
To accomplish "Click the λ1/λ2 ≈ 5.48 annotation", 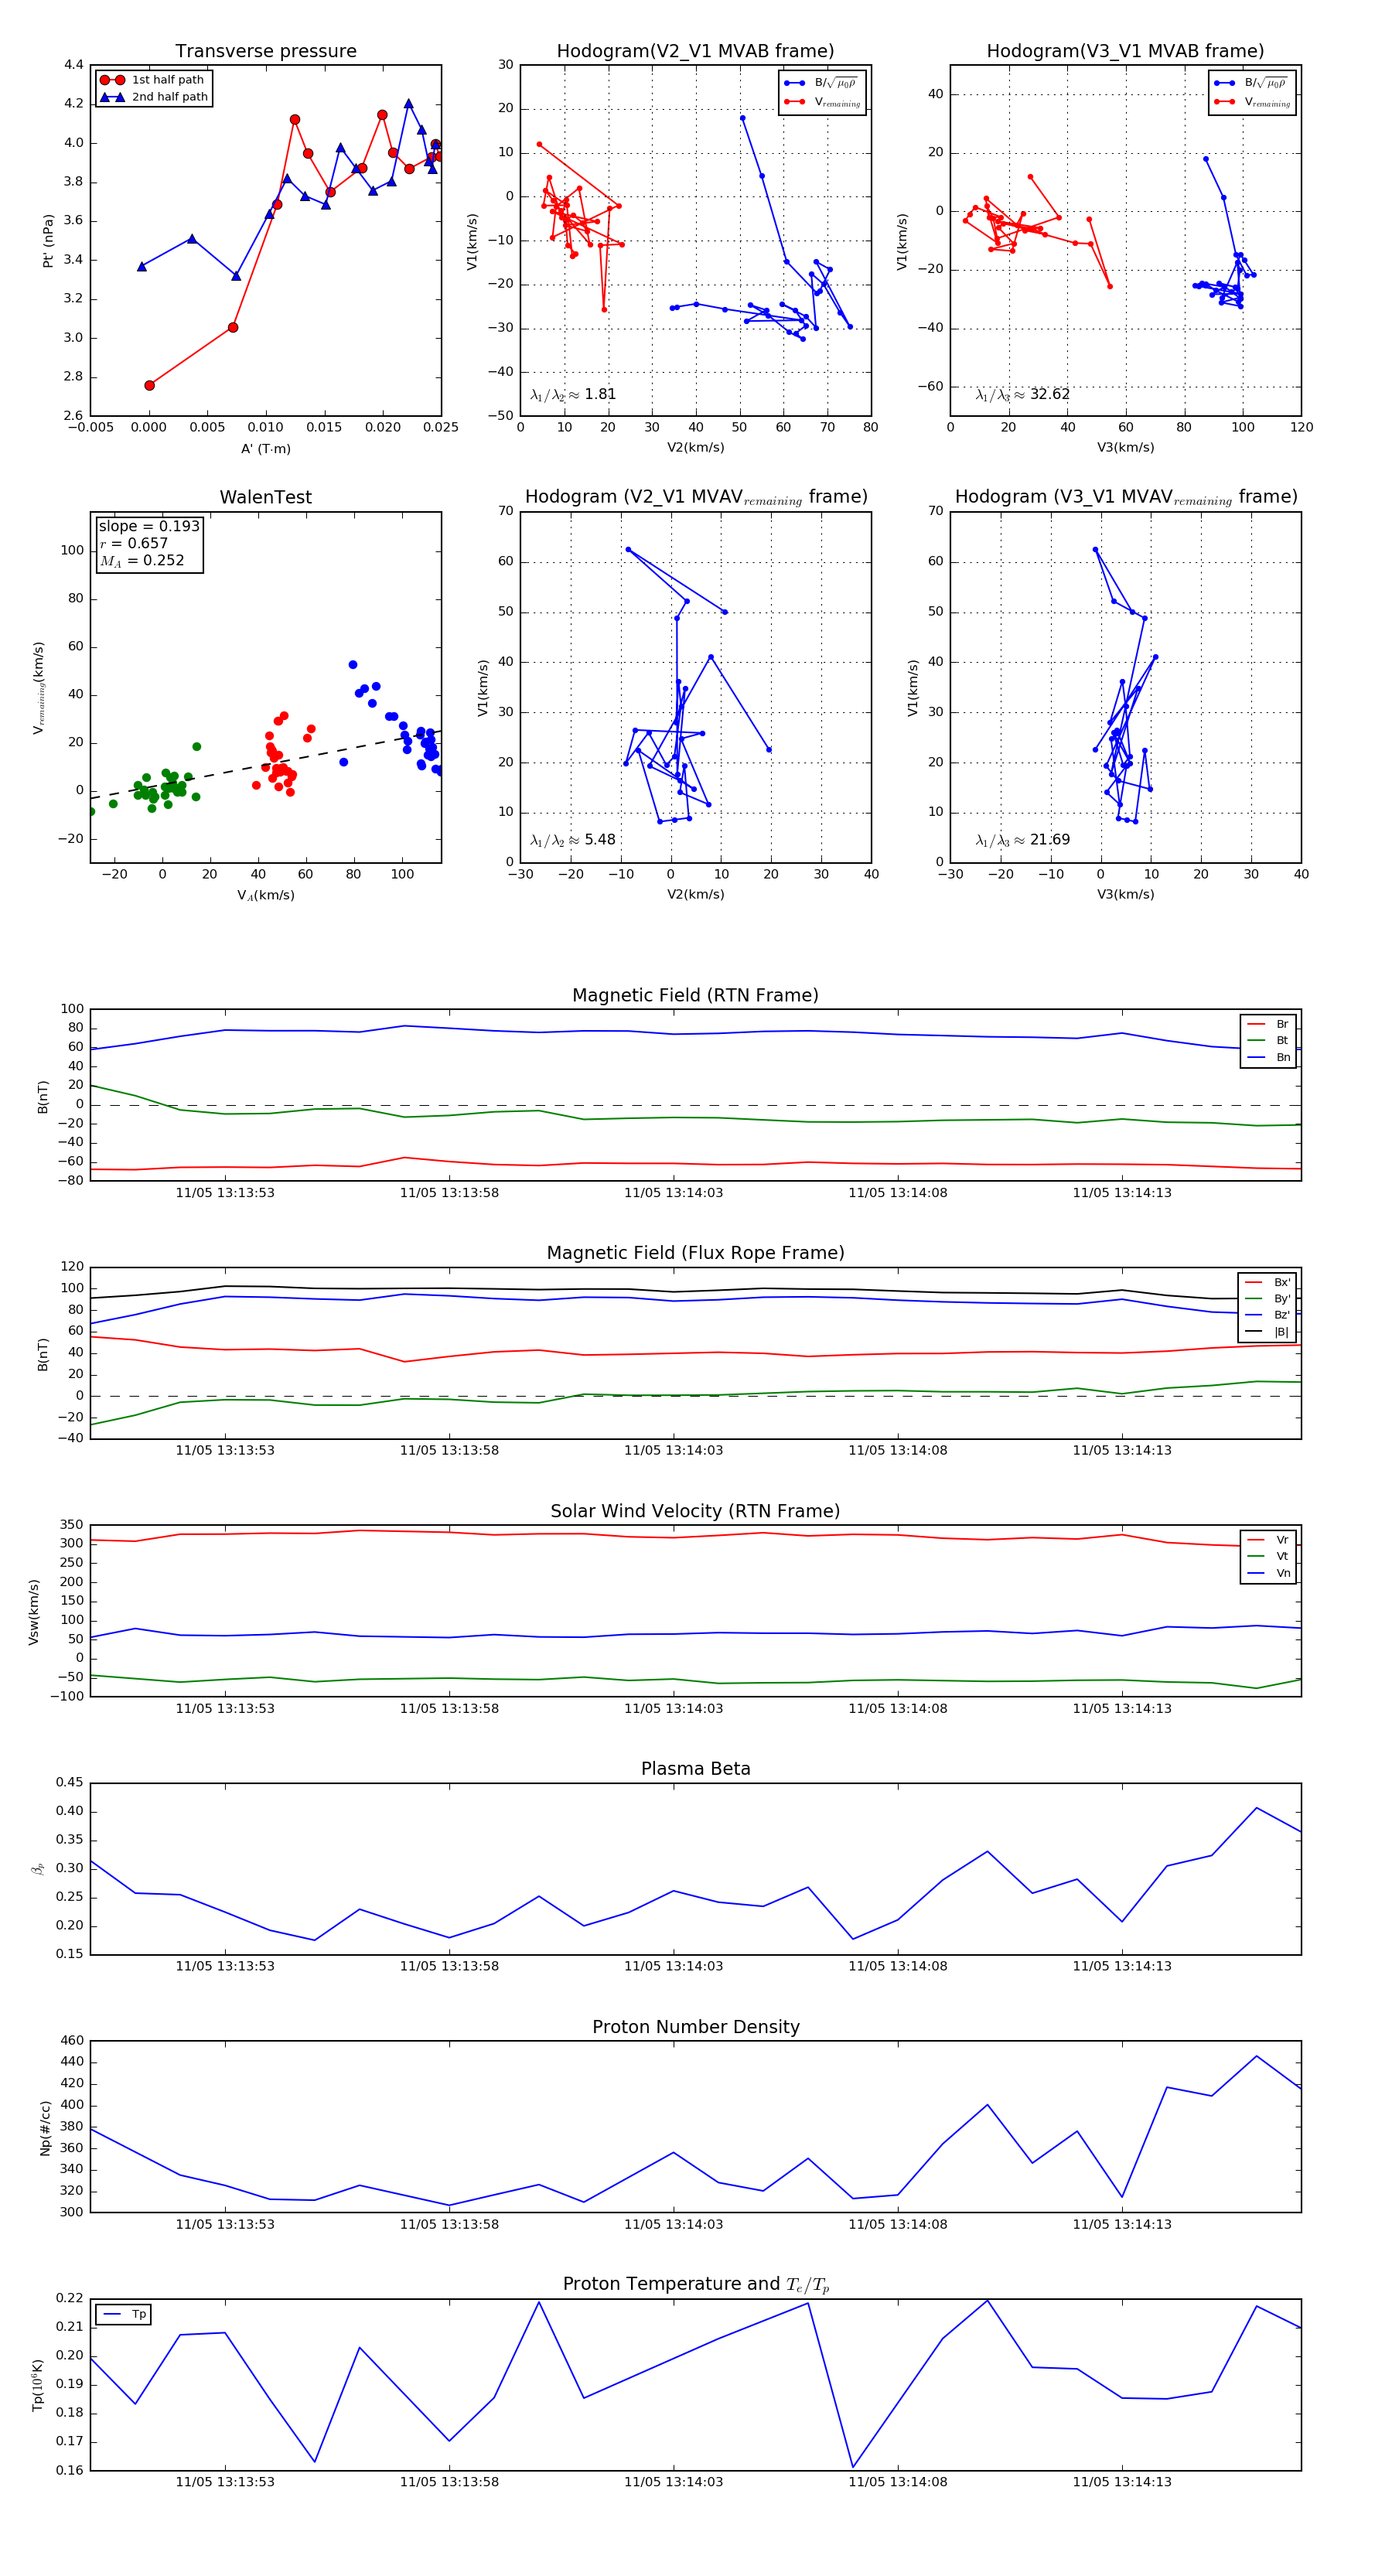I will 572,840.
